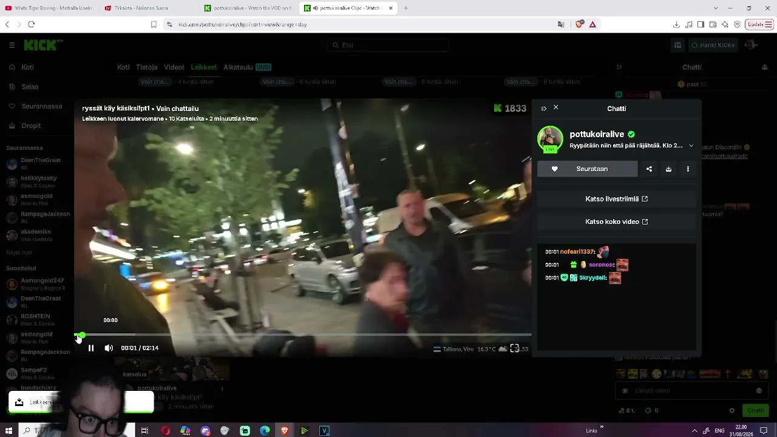The width and height of the screenshot is (777, 437).
Task: Expand the stream title description
Action: pyautogui.click(x=691, y=146)
